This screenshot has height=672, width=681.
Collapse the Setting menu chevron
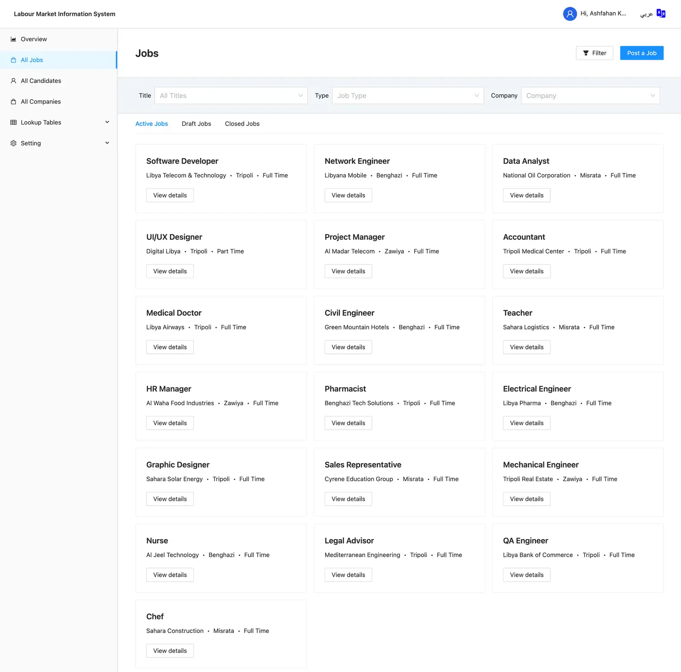click(107, 143)
